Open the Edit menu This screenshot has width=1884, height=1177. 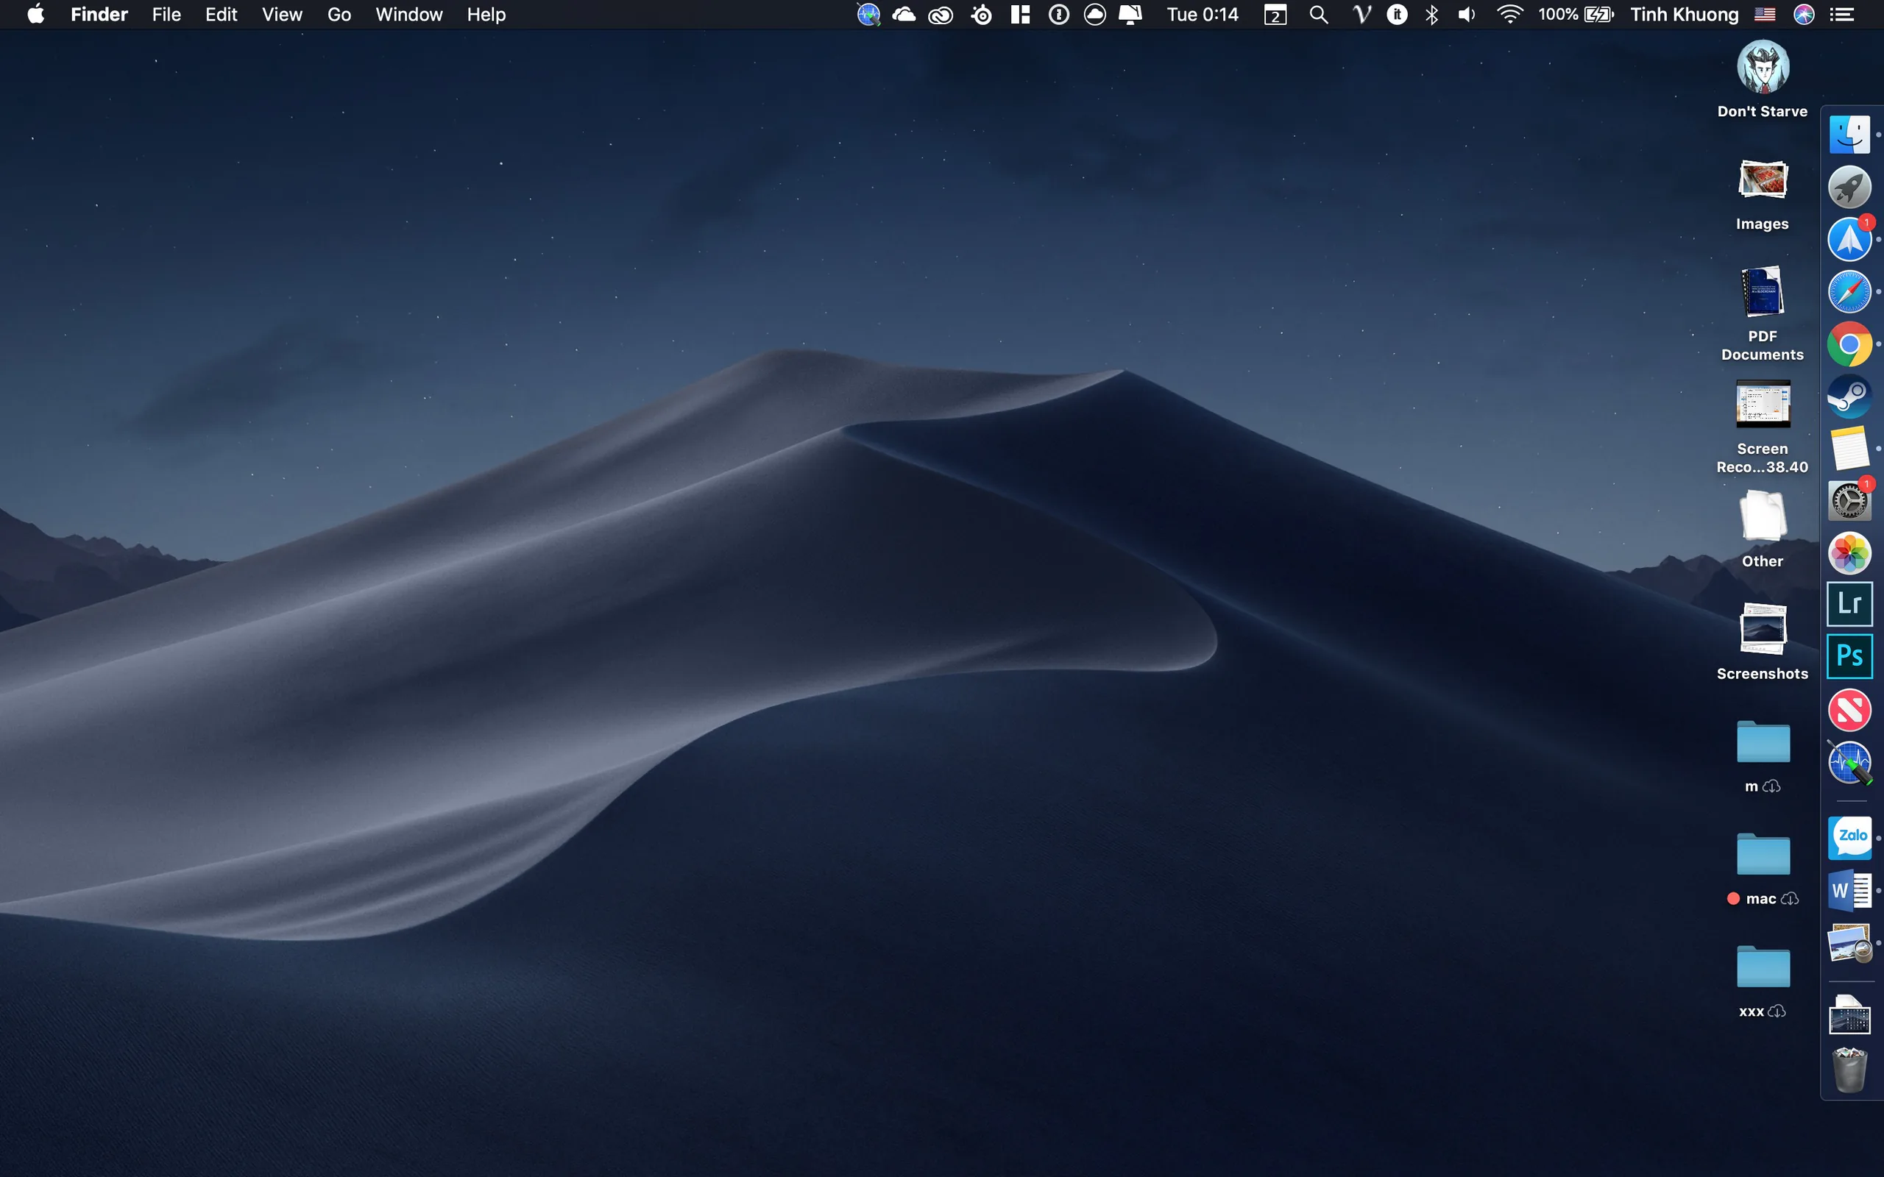[221, 15]
